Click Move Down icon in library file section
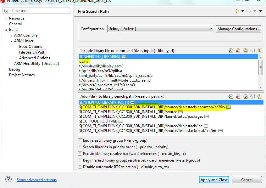This screenshot has width=266, height=188. pos(259,51)
